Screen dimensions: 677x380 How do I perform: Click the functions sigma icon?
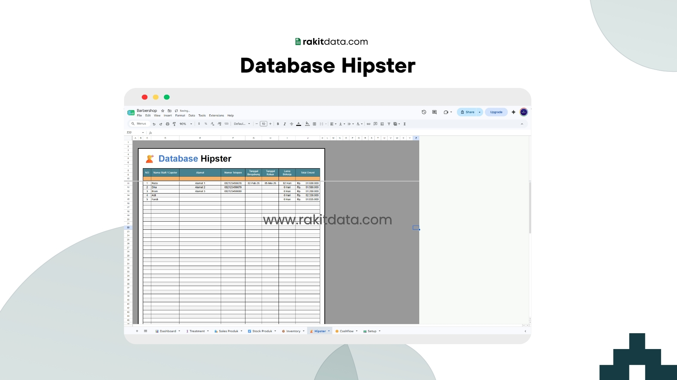click(405, 124)
